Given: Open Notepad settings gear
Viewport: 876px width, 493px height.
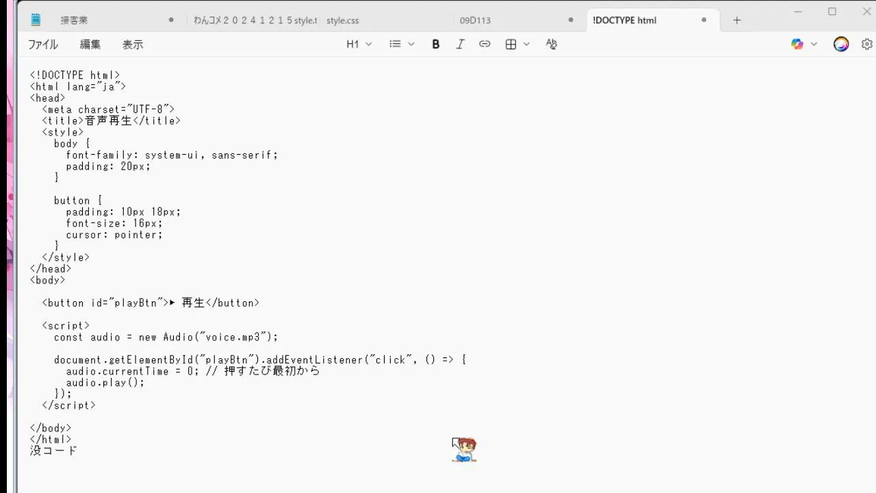Looking at the screenshot, I should pyautogui.click(x=867, y=44).
